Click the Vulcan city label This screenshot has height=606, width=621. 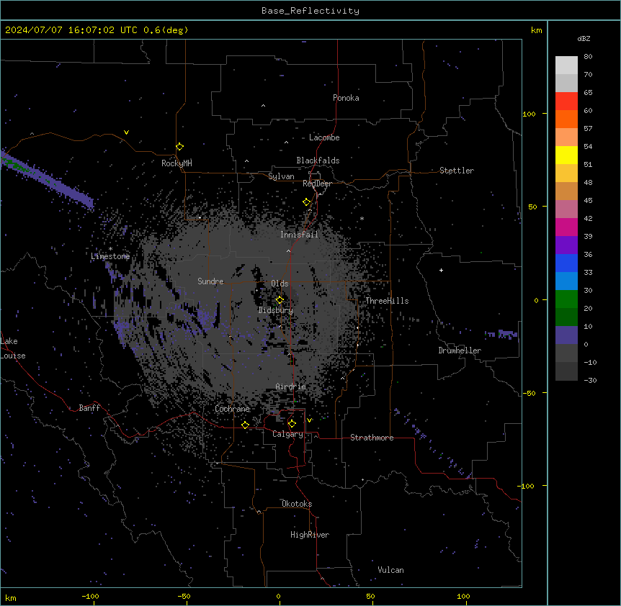pyautogui.click(x=391, y=570)
